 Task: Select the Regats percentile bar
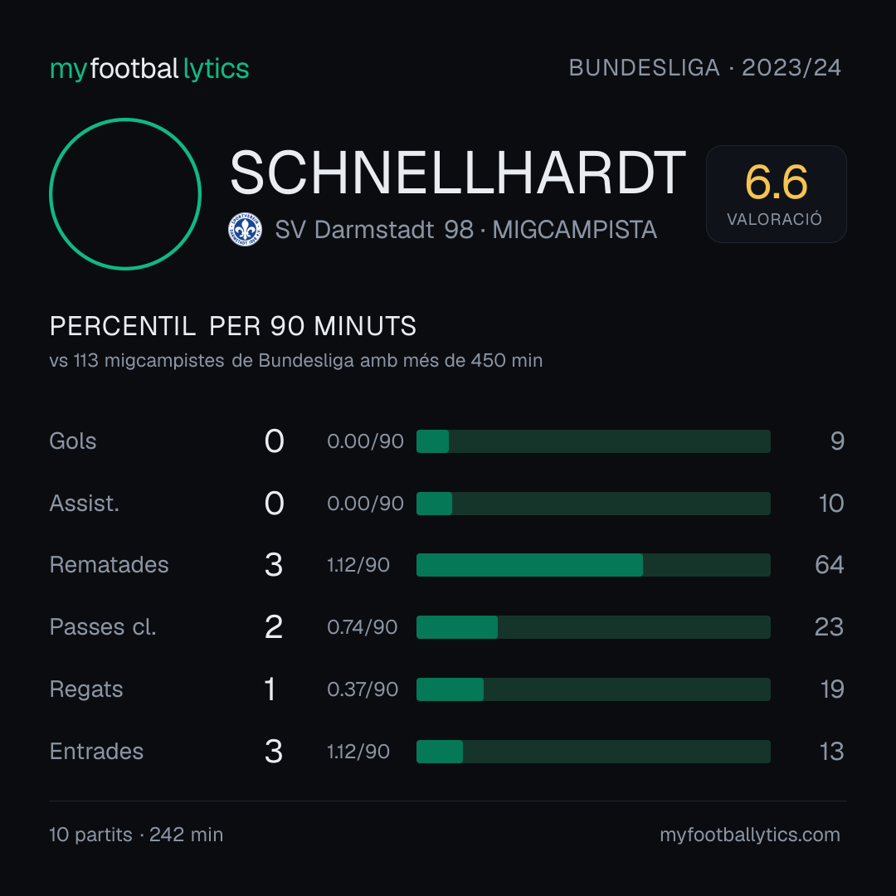click(593, 689)
